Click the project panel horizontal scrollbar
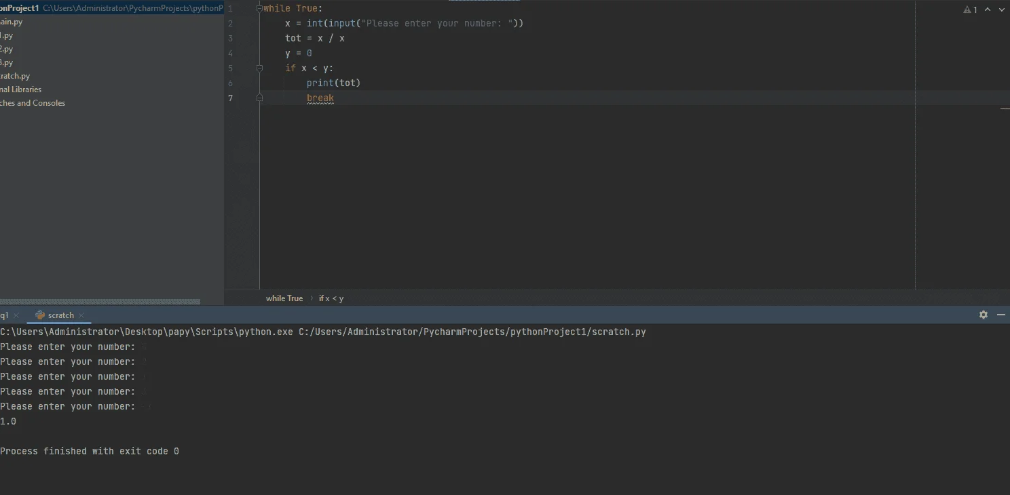Screen dimensions: 1010x495 tap(100, 302)
